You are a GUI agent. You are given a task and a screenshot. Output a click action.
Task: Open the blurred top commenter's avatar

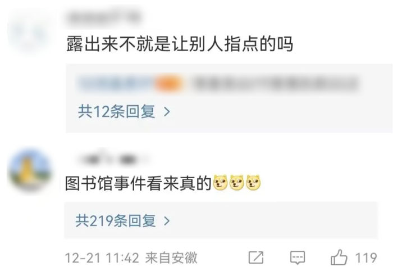click(29, 33)
